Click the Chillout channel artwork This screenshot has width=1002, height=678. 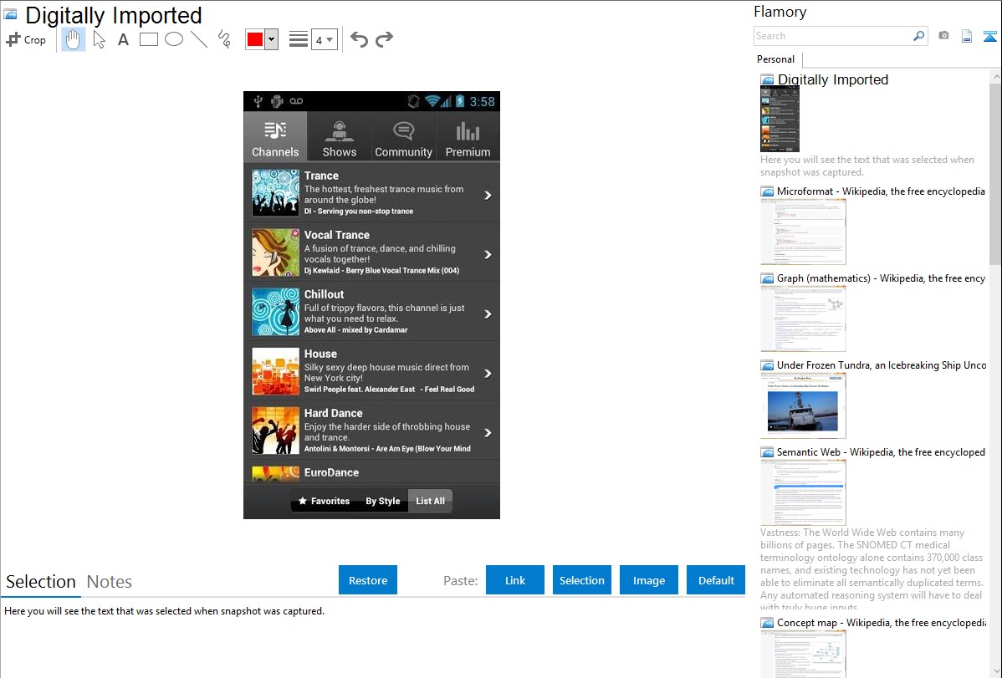pos(275,312)
